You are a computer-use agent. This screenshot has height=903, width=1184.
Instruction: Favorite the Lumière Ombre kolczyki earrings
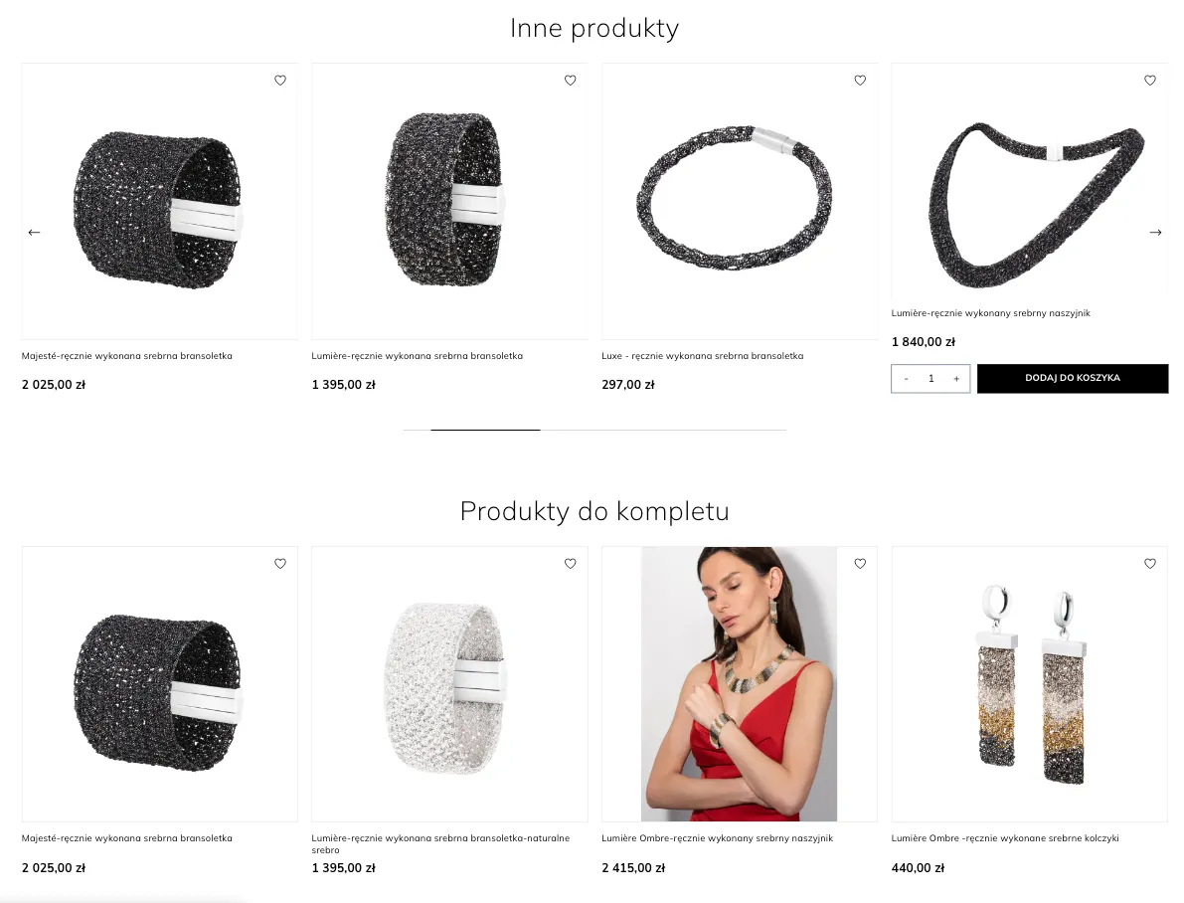[x=1150, y=564]
